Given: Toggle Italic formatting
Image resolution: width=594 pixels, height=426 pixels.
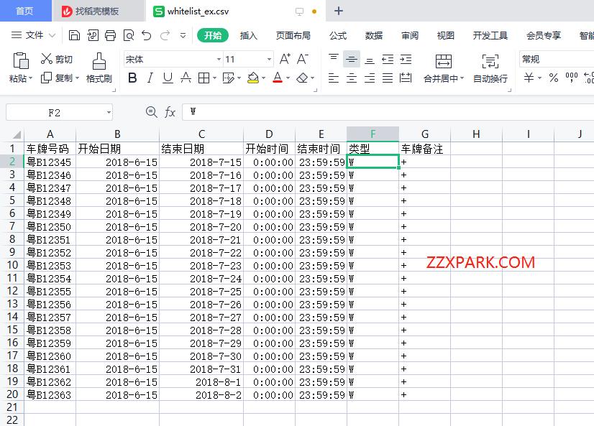Looking at the screenshot, I should point(150,78).
